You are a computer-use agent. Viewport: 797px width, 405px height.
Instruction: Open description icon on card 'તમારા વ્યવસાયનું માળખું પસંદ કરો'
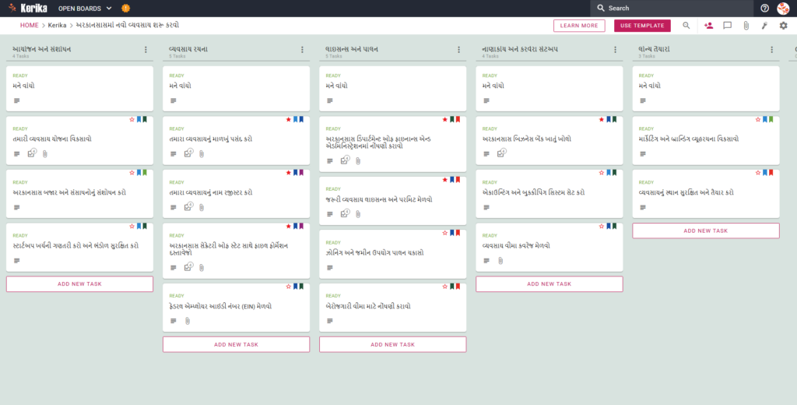point(174,153)
